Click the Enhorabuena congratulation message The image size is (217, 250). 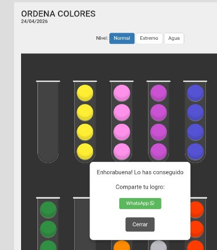coord(140,172)
